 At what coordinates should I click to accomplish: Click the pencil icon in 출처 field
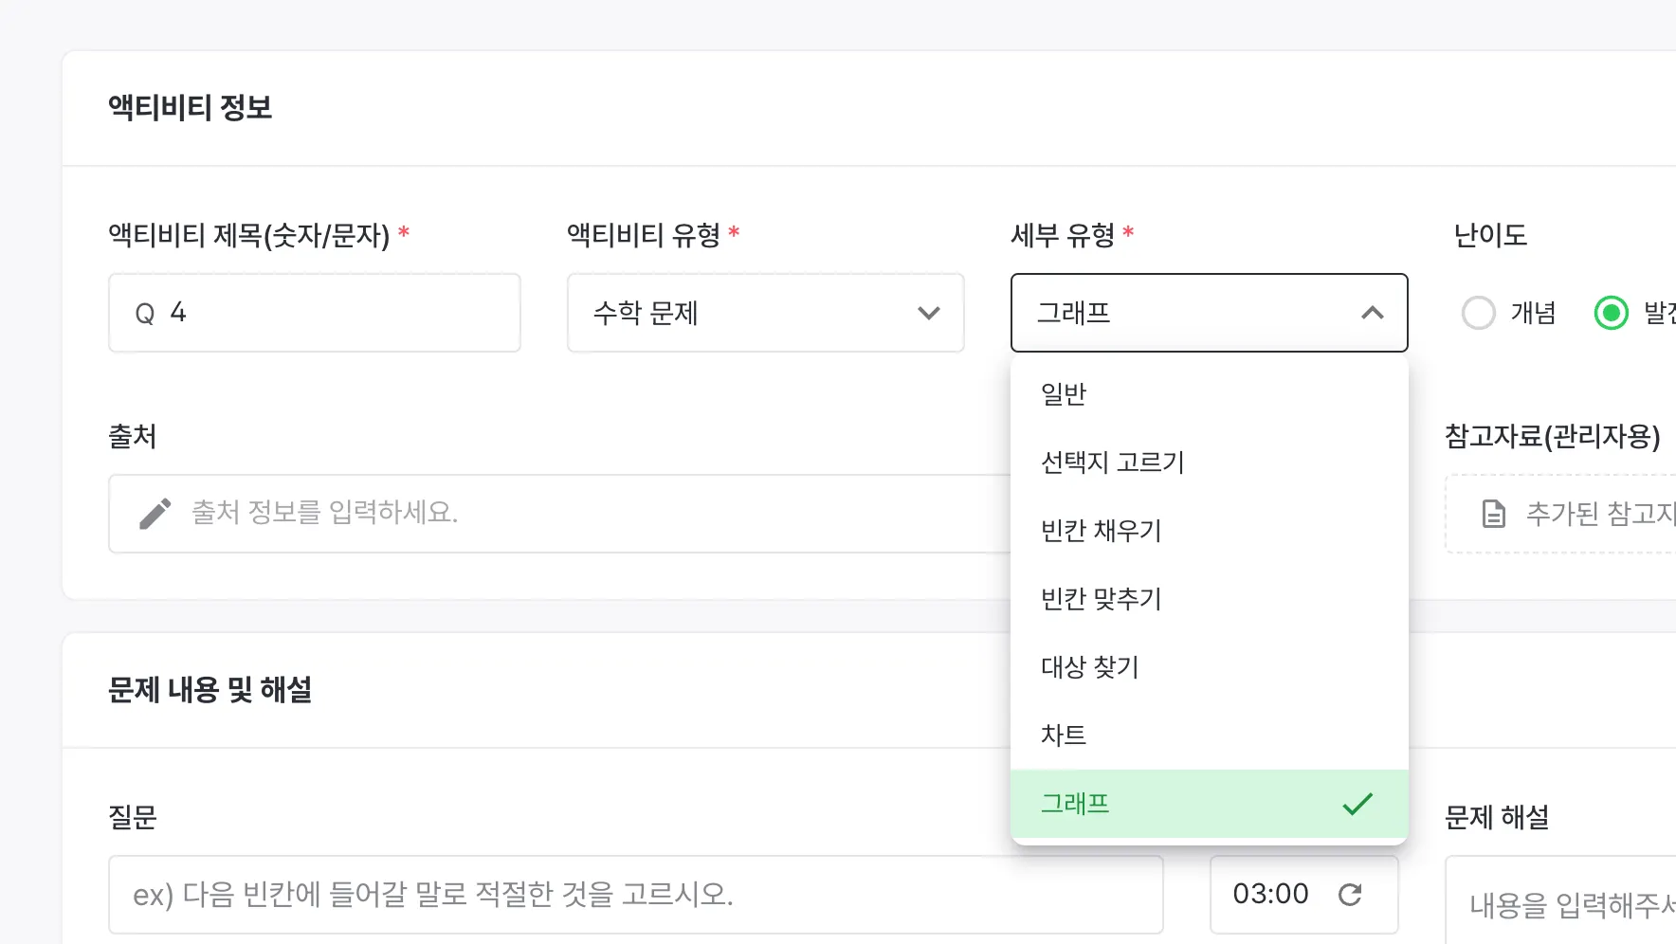[155, 514]
